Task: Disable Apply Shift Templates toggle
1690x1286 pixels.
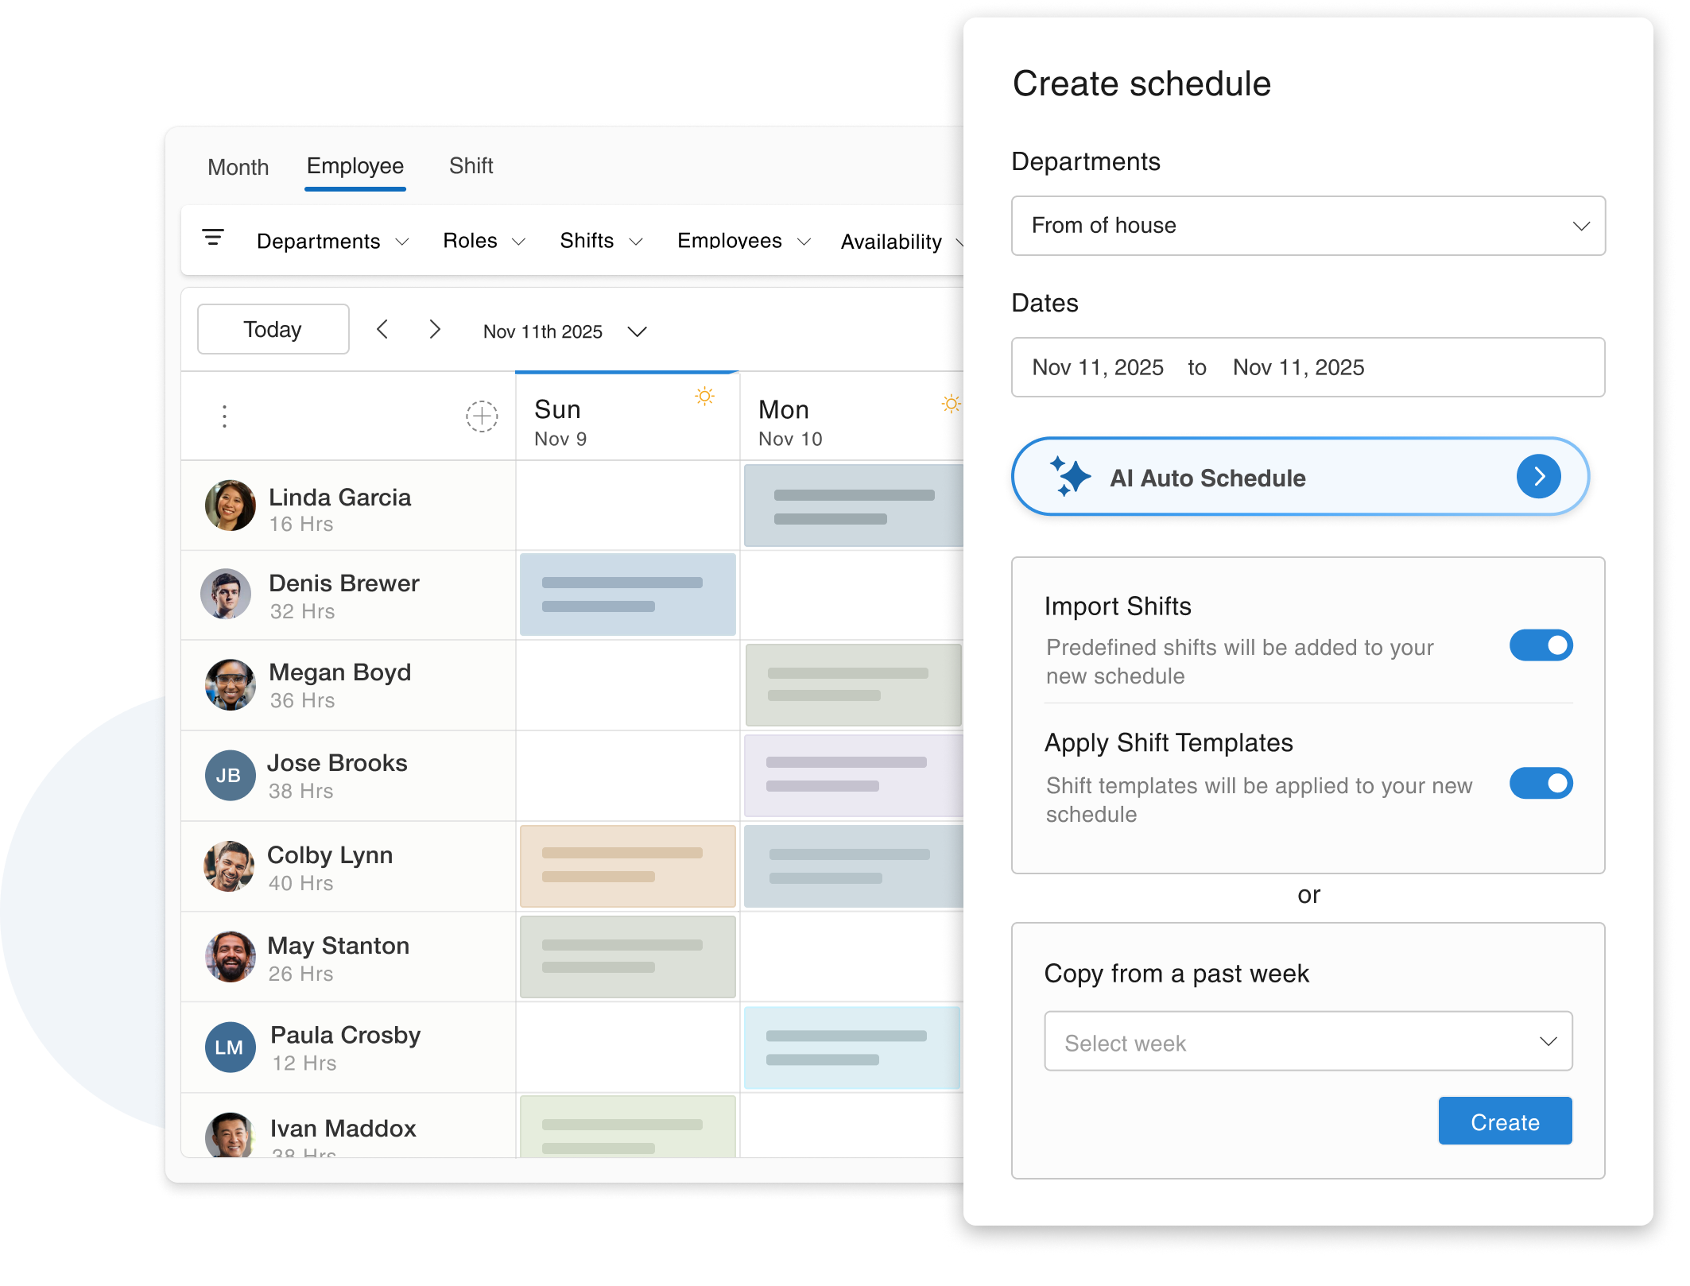Action: 1541,784
